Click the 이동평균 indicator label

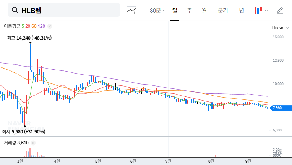[x=12, y=26]
